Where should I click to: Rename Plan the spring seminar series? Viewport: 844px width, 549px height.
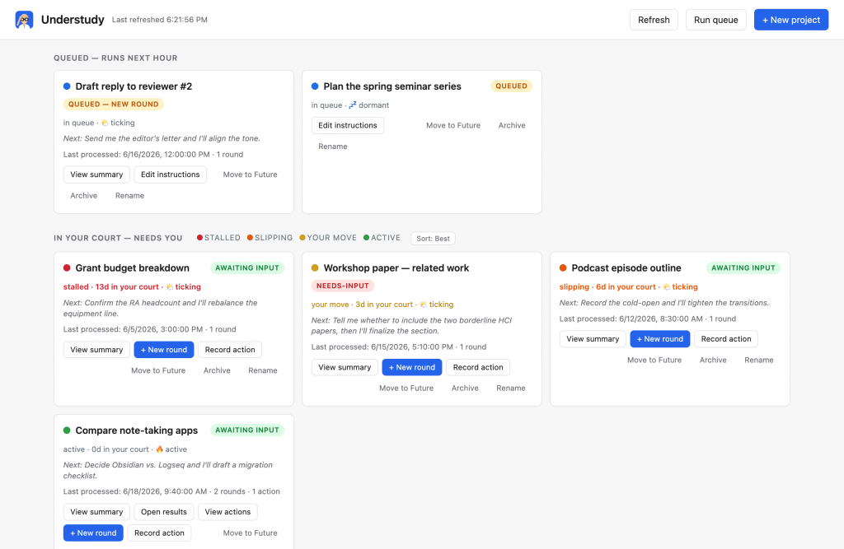pos(333,147)
